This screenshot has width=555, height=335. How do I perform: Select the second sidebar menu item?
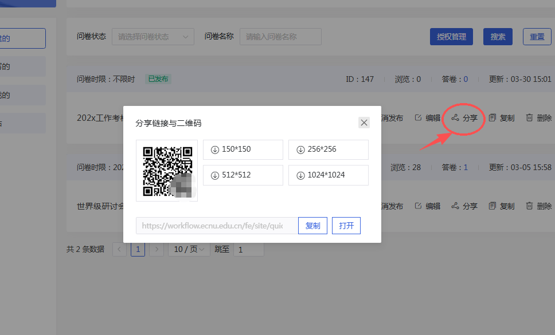tap(23, 66)
